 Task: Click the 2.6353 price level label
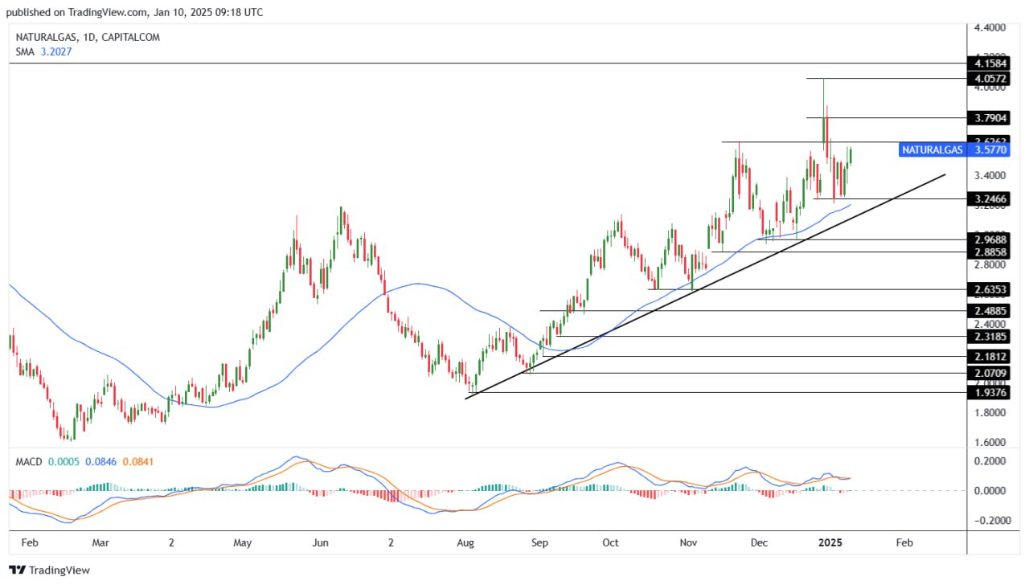990,289
